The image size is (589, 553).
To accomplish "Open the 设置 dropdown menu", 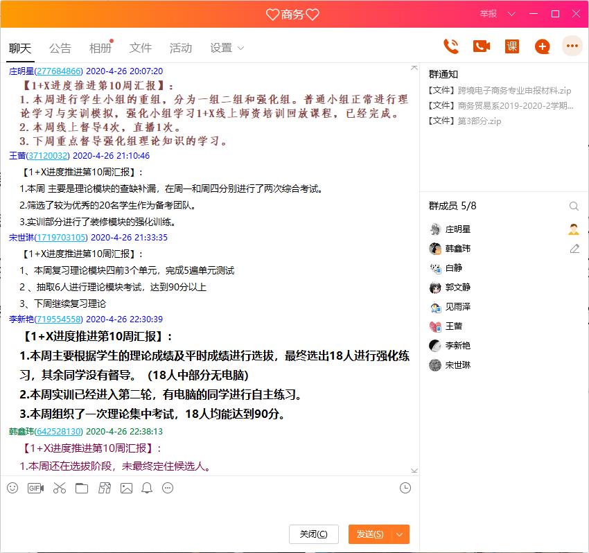I will [x=227, y=48].
